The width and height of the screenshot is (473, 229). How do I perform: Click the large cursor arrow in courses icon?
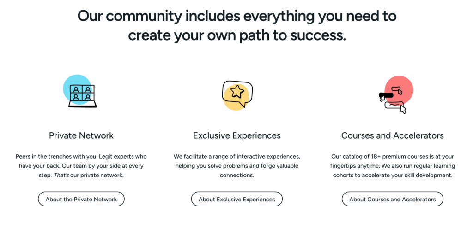[403, 110]
